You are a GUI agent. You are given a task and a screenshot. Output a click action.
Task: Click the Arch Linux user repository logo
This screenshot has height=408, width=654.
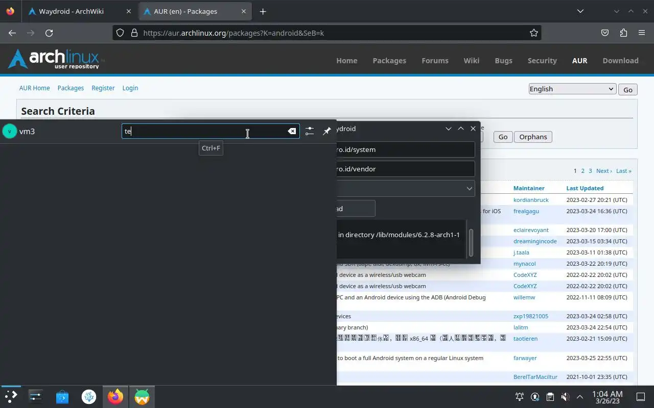point(56,59)
